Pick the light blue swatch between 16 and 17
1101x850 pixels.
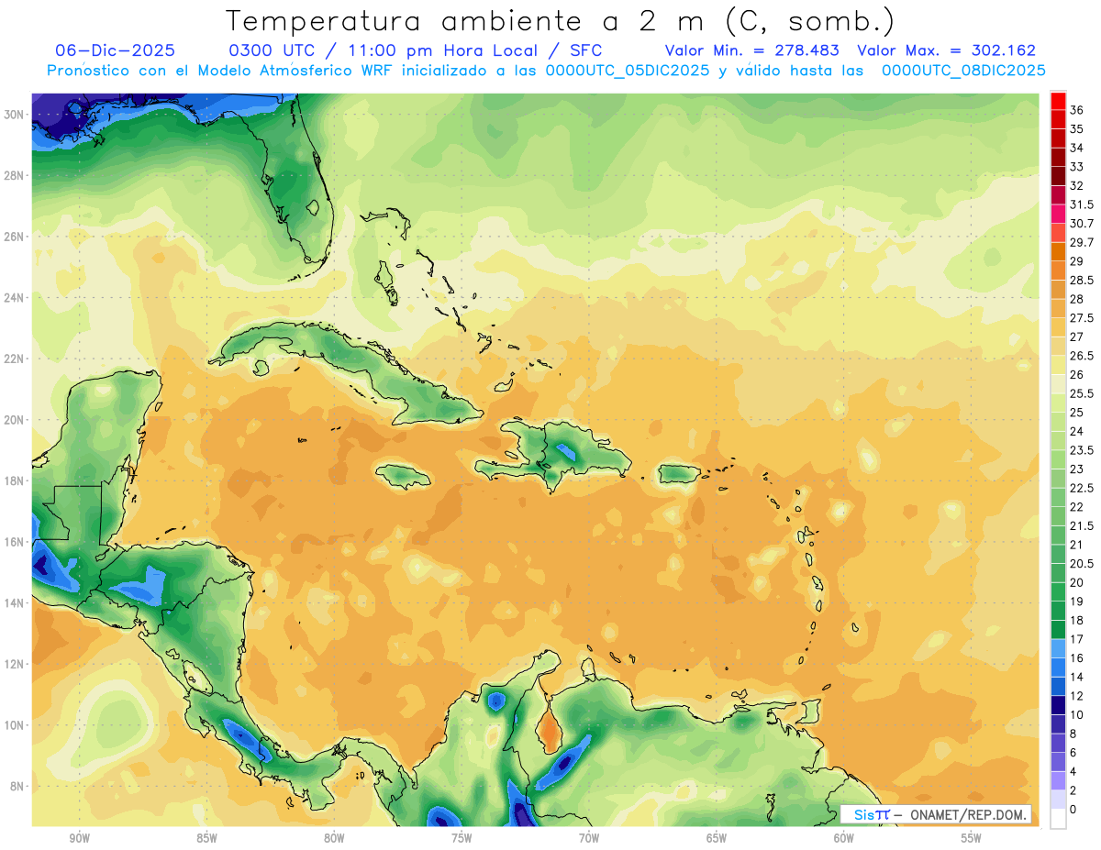tap(1058, 648)
